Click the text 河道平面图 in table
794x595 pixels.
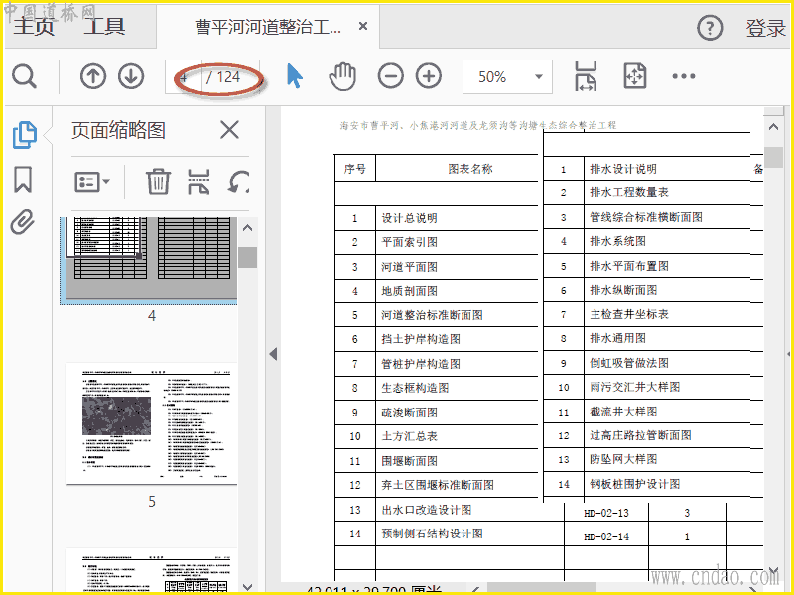(409, 267)
